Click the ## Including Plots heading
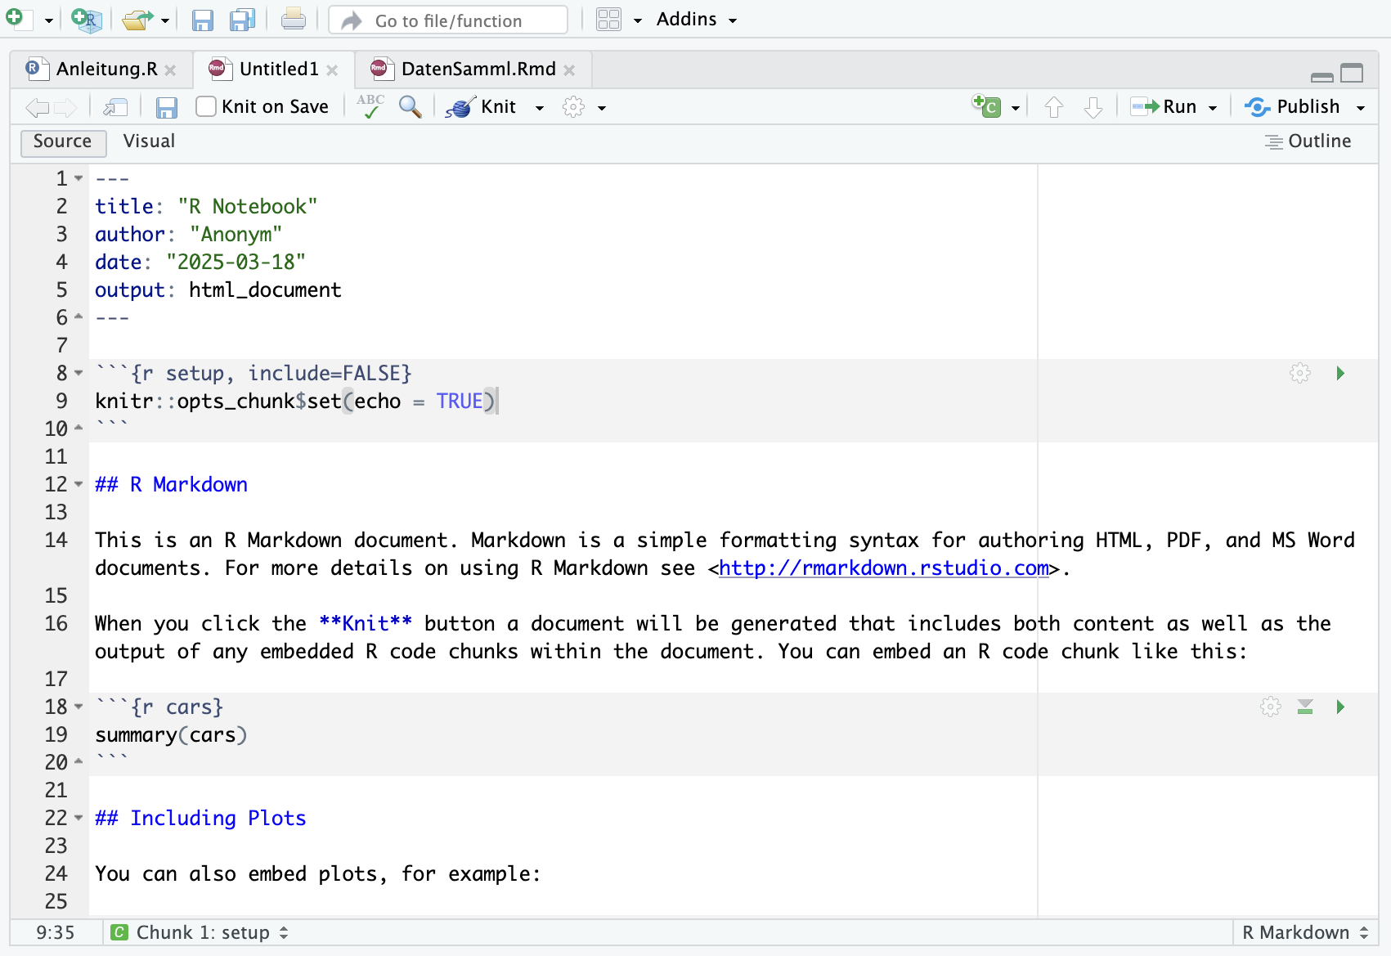 pyautogui.click(x=200, y=818)
